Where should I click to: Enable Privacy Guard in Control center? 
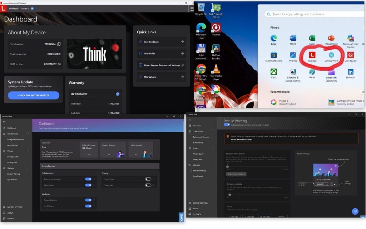click(148, 179)
